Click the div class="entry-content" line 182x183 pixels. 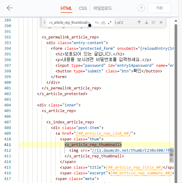77,43
